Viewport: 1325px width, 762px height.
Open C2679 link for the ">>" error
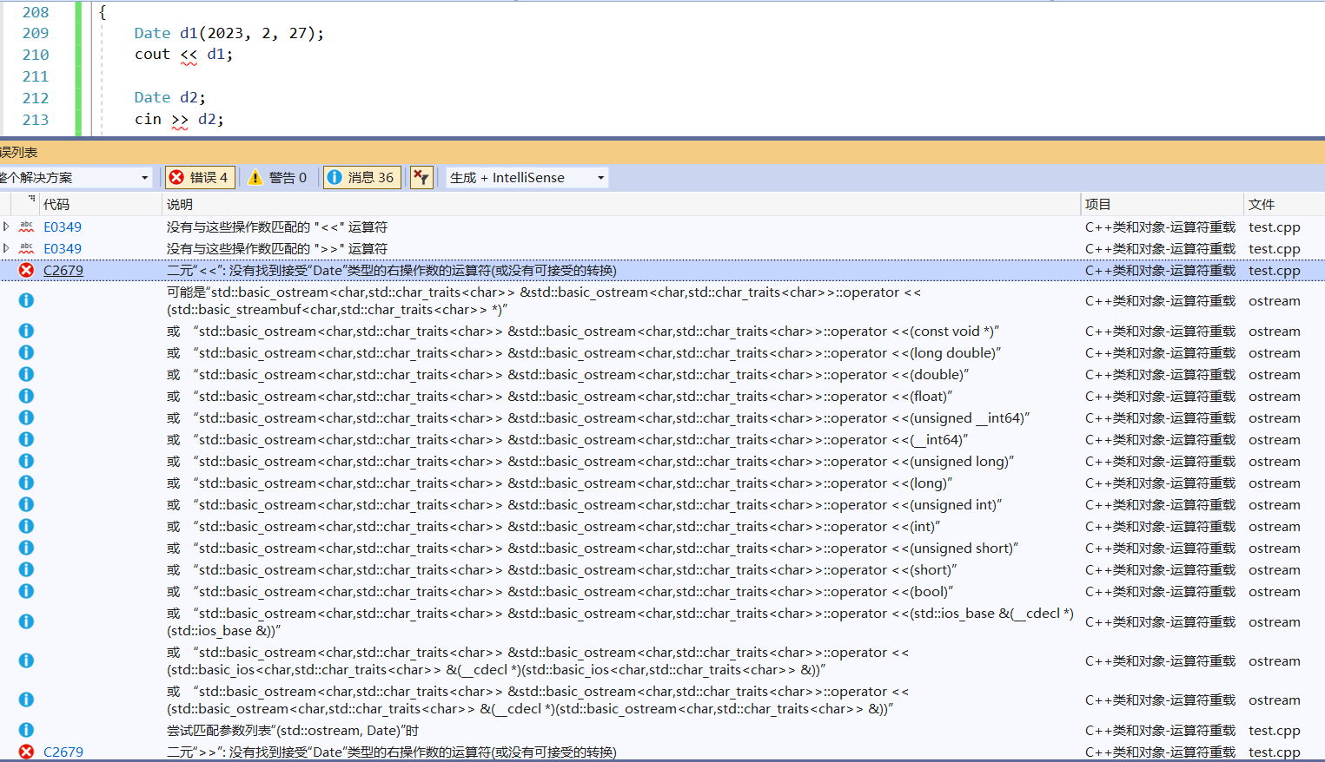coord(63,752)
